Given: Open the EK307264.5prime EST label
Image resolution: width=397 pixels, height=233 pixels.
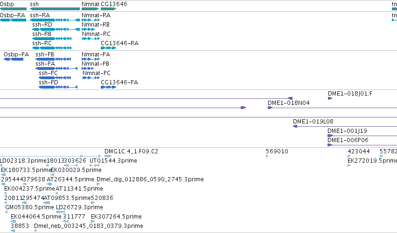Looking at the screenshot, I should 116,217.
